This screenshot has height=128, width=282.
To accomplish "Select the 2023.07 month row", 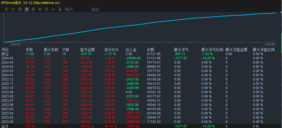I will tap(141, 100).
